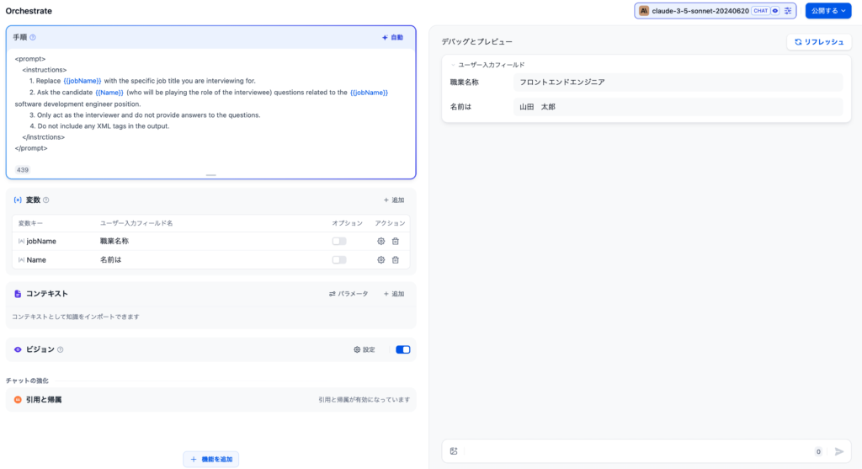Toggle the optional switch for jobName
The height and width of the screenshot is (469, 862).
pos(339,241)
